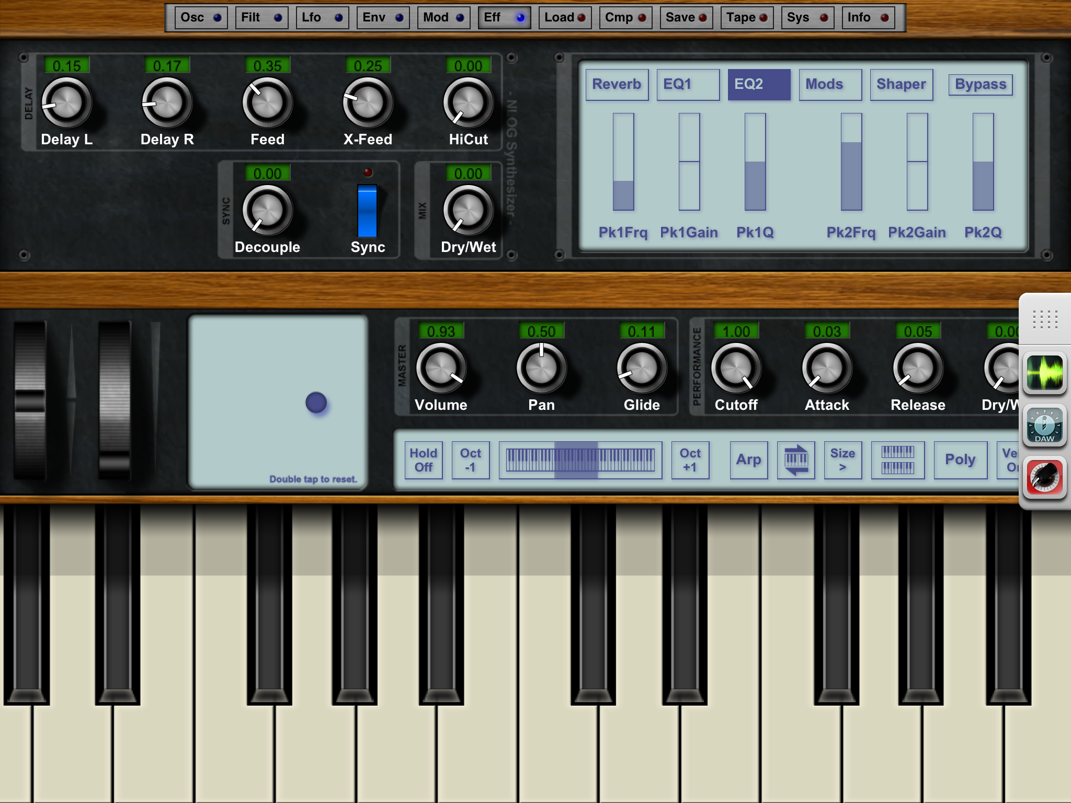Click the Delay L value 0.15 display

66,65
